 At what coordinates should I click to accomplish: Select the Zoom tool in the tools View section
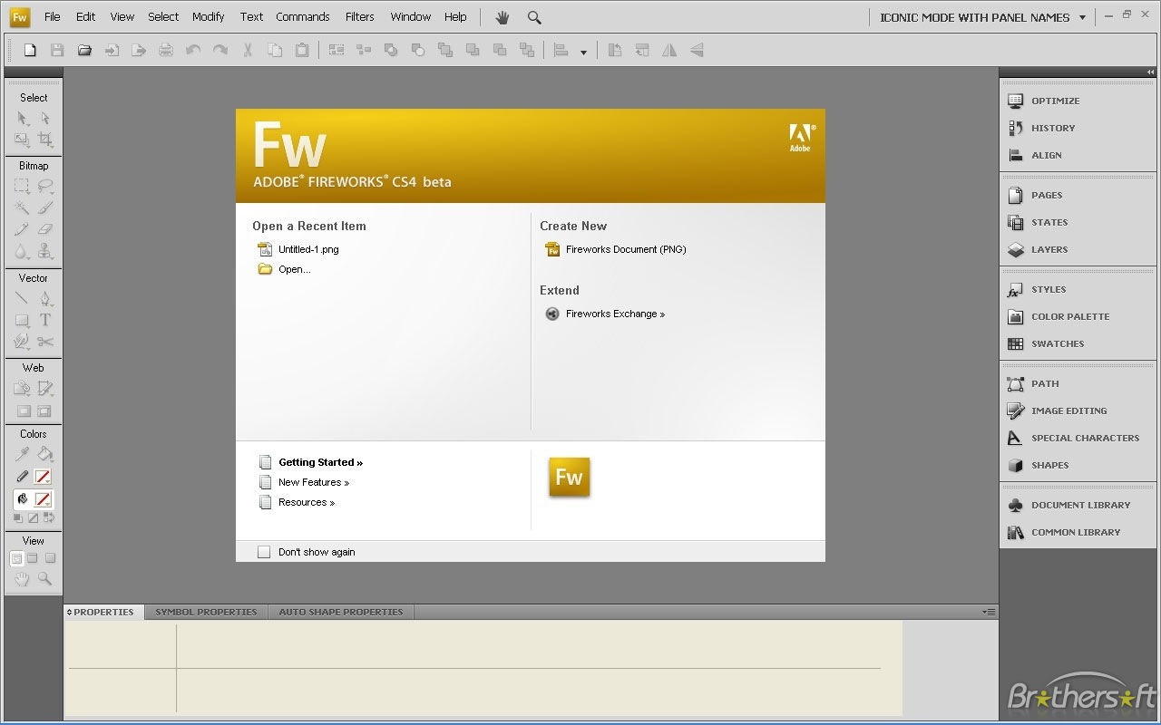[x=45, y=579]
